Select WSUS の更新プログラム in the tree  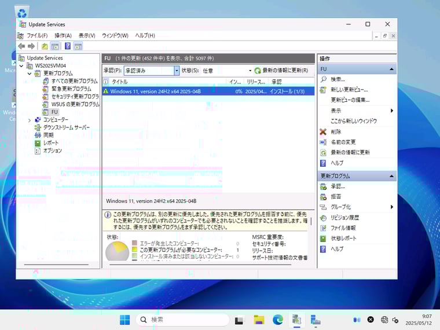point(75,104)
